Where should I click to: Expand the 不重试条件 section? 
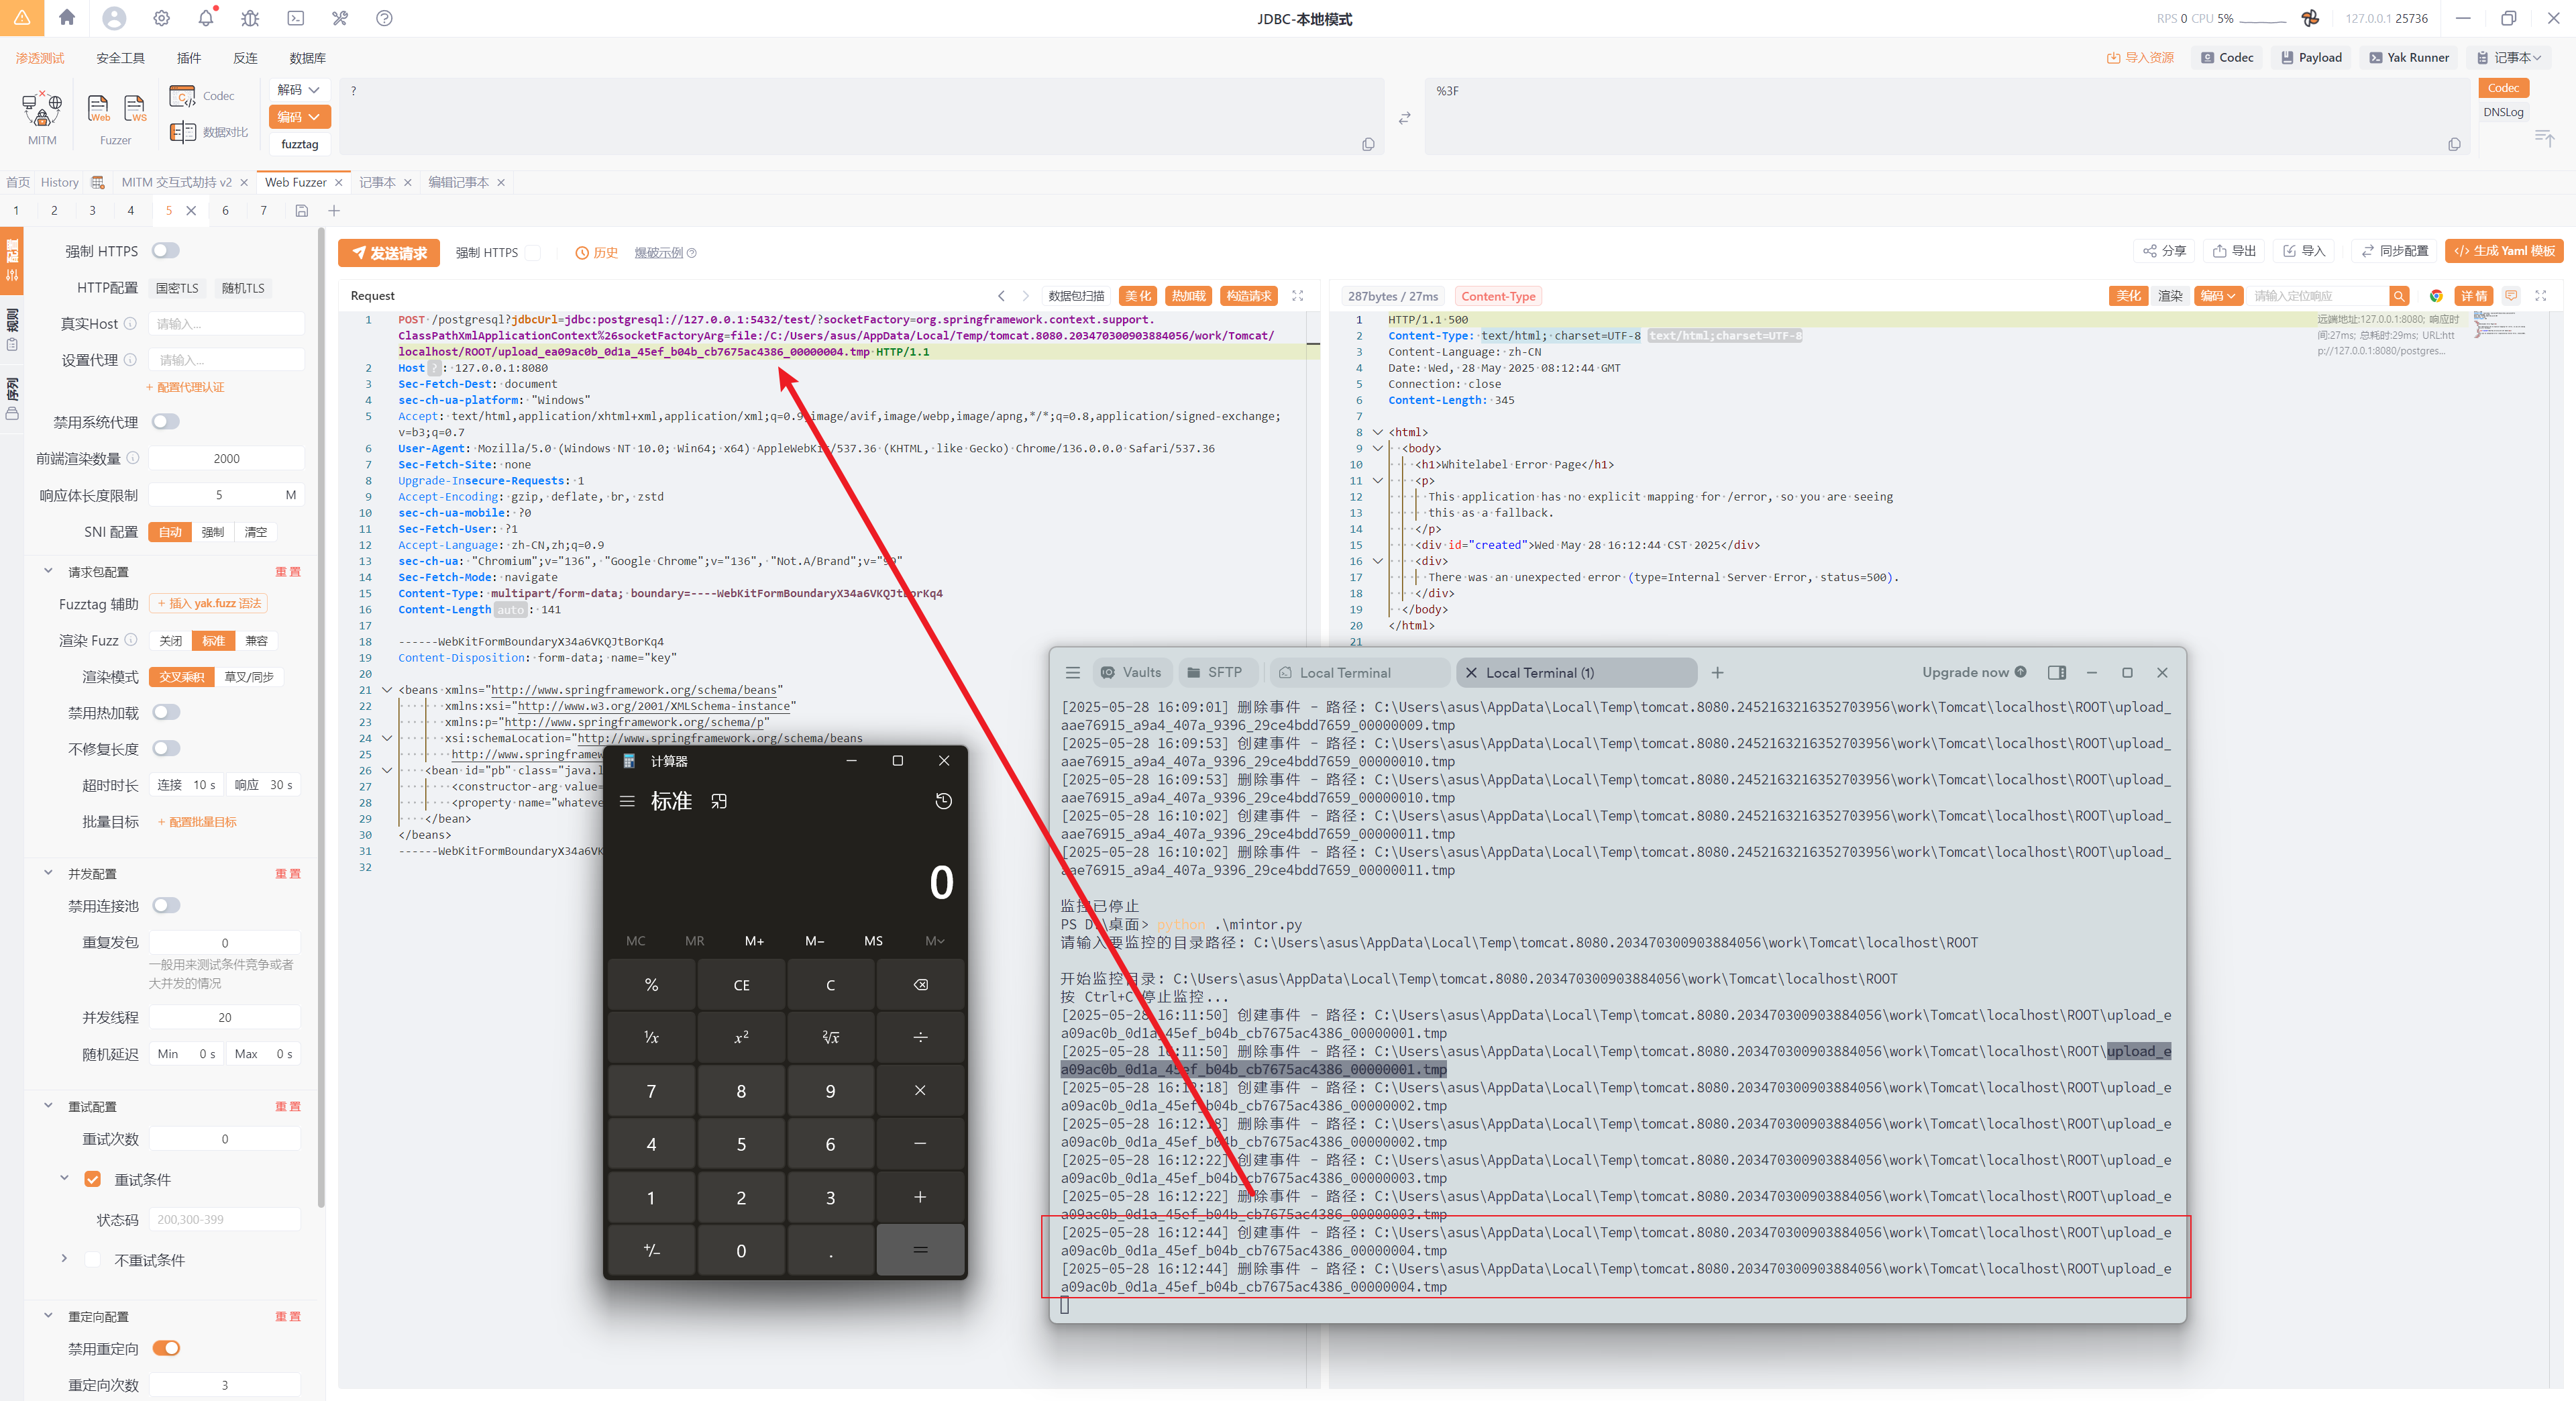tap(64, 1259)
